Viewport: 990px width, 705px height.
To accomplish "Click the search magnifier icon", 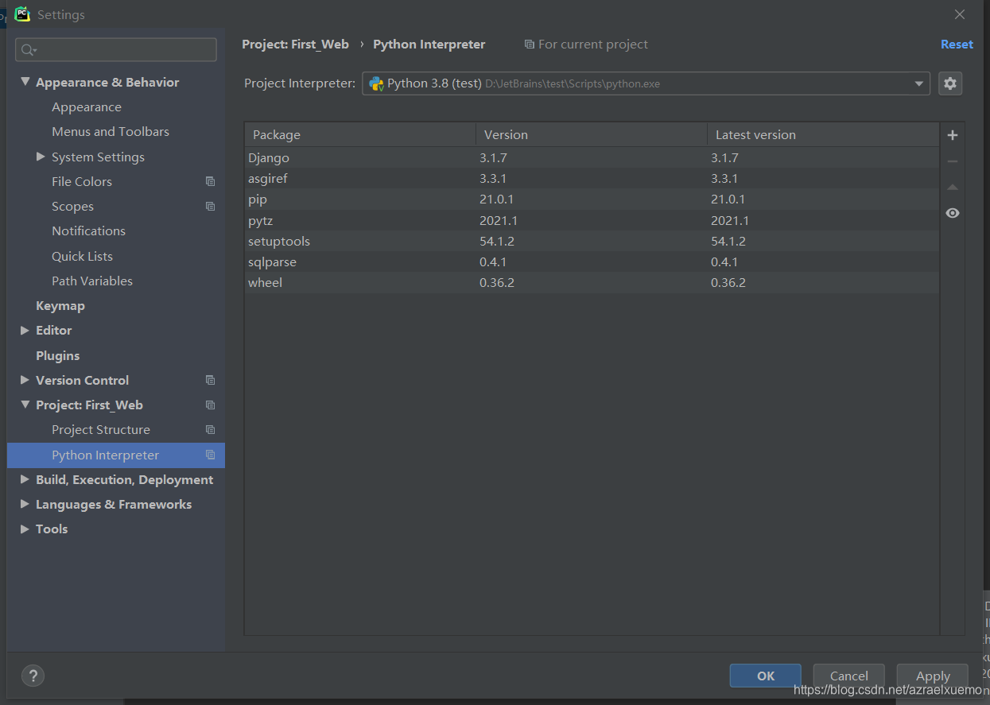I will (28, 49).
